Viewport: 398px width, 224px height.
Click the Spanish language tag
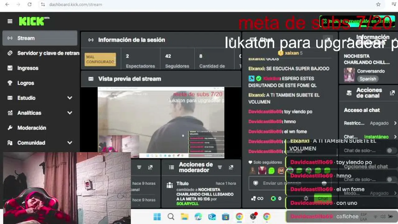pos(368,79)
